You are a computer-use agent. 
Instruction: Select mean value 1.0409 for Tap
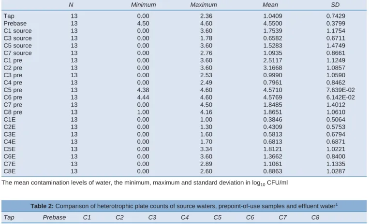pos(273,16)
